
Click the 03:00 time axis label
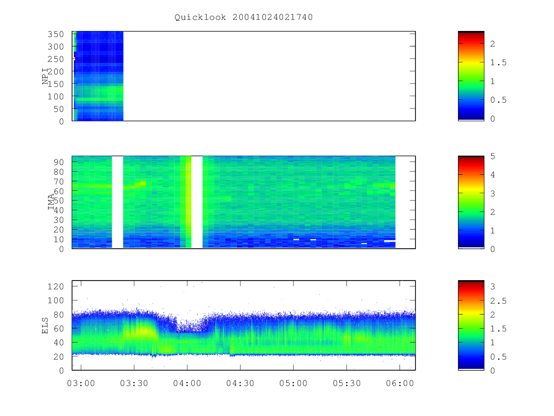pos(81,383)
